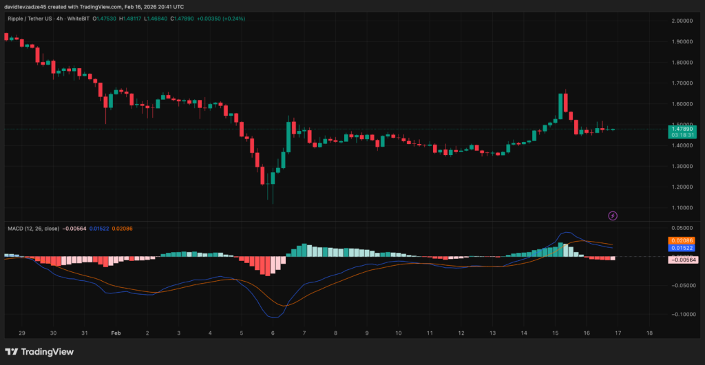Select the Feb label on time axis
The height and width of the screenshot is (365, 705).
116,333
